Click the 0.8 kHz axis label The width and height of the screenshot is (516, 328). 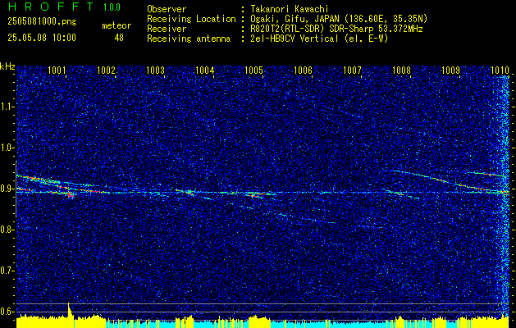tap(7, 230)
